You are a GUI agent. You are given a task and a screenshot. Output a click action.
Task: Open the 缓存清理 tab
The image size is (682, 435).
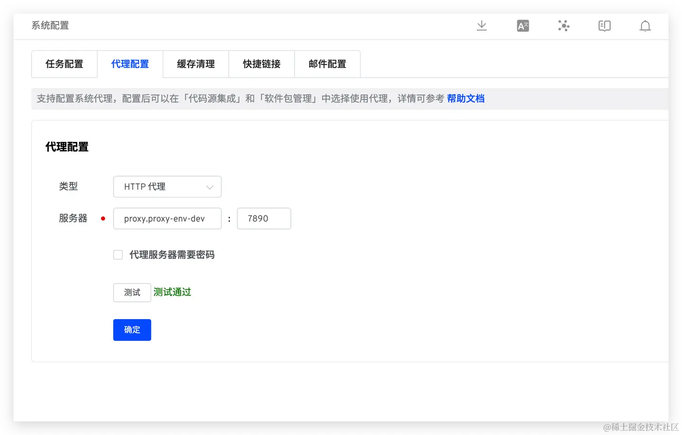pos(196,64)
